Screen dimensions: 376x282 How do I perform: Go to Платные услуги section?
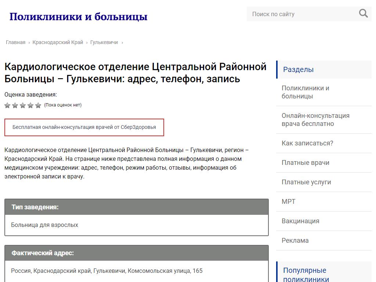click(x=306, y=182)
